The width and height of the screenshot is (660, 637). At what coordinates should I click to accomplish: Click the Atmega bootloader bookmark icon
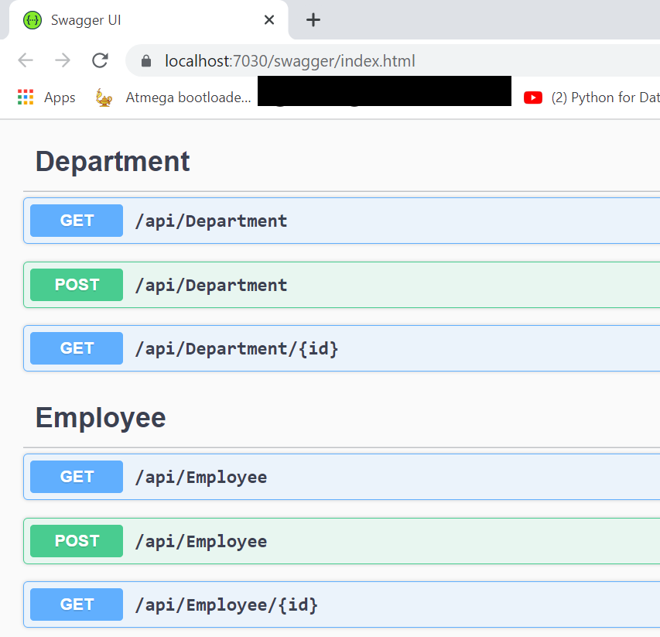(104, 98)
